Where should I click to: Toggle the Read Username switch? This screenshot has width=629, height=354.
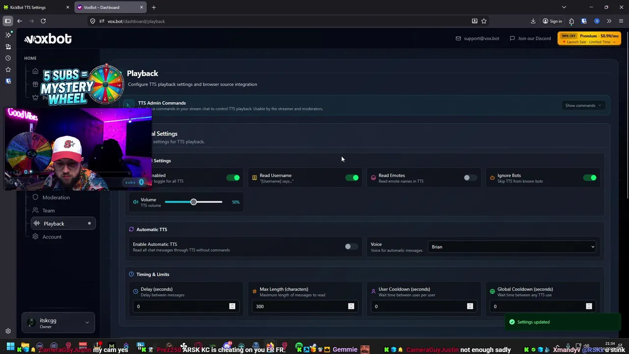(x=352, y=177)
